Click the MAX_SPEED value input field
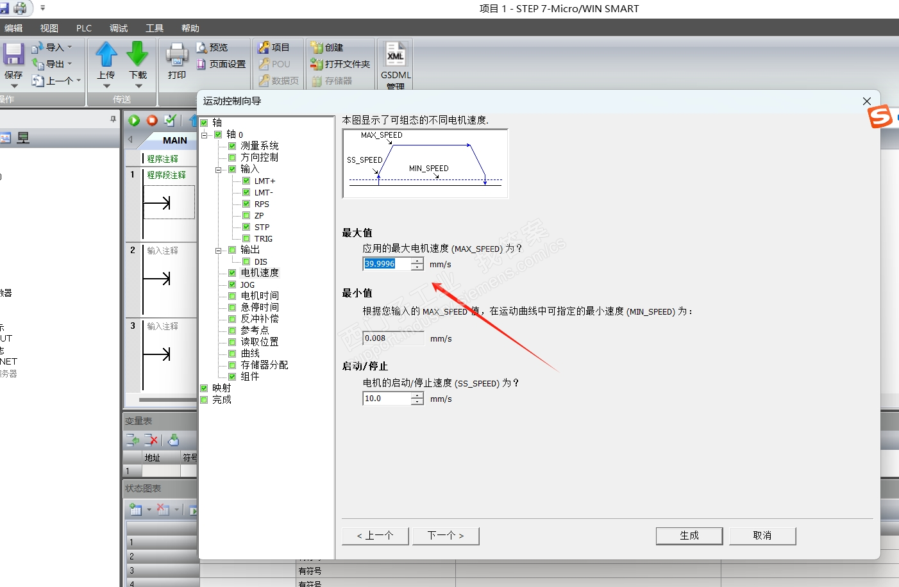 387,264
